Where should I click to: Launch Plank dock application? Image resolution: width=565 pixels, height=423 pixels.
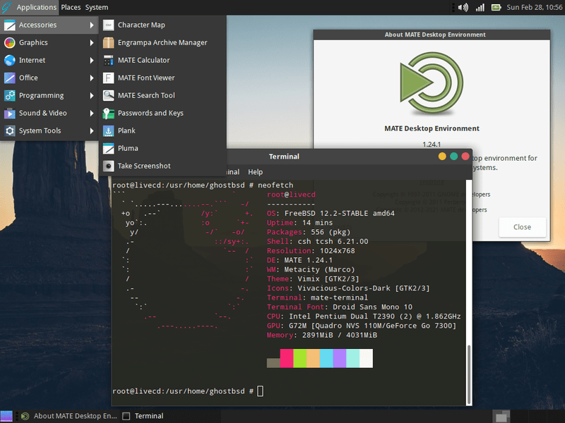coord(163,130)
